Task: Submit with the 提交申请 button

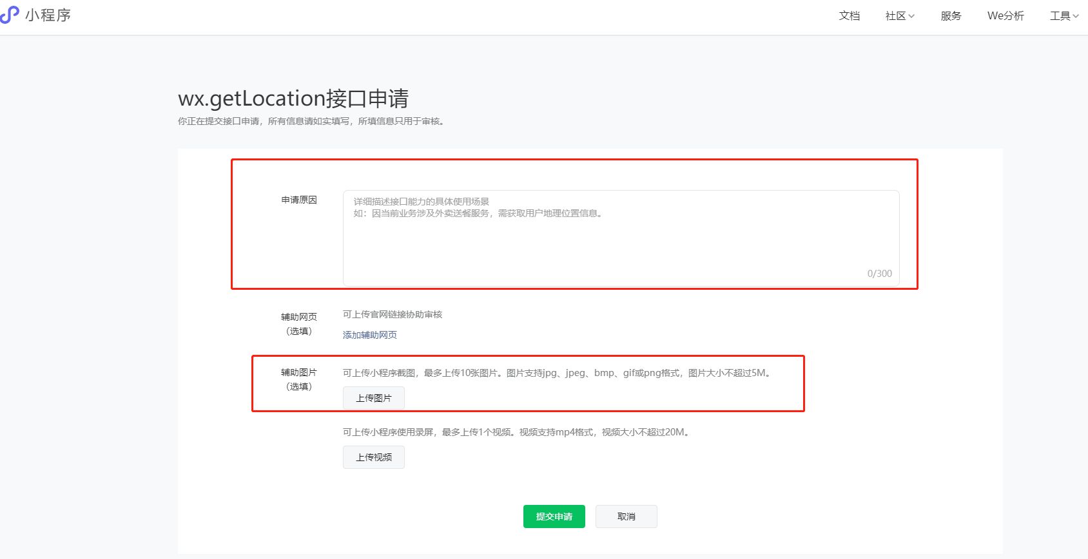Action: point(554,516)
